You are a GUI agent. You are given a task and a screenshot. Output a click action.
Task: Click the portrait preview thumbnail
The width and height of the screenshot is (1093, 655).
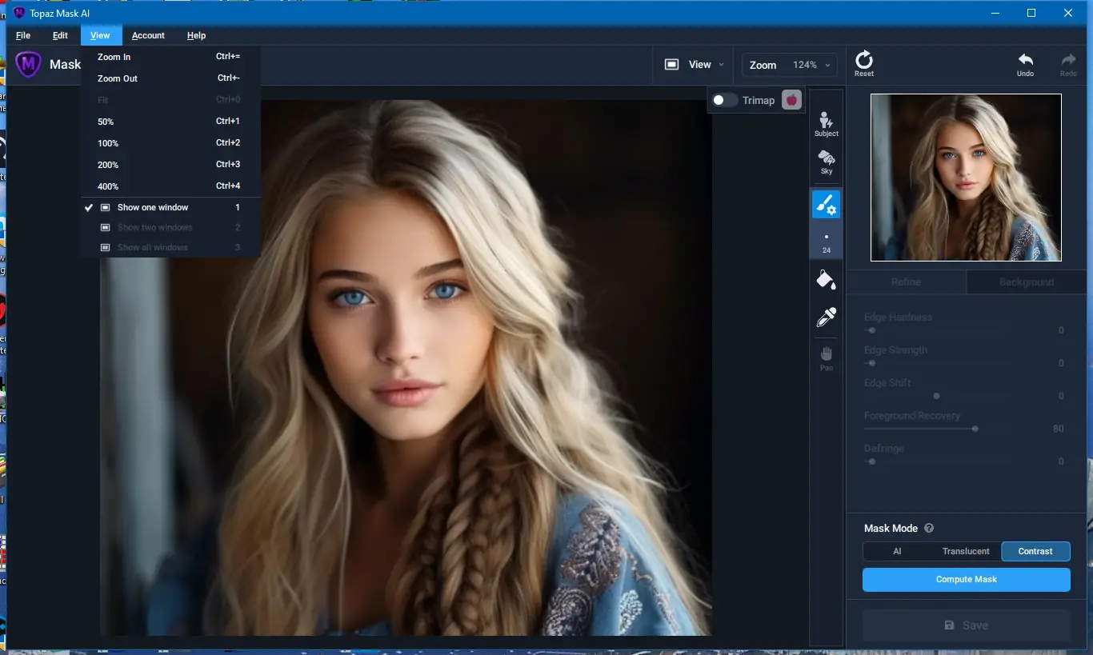[966, 178]
